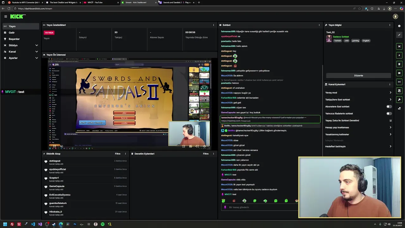Image resolution: width=405 pixels, height=228 pixels.
Task: Expand the Kanal sidebar section
Action: coord(21,52)
